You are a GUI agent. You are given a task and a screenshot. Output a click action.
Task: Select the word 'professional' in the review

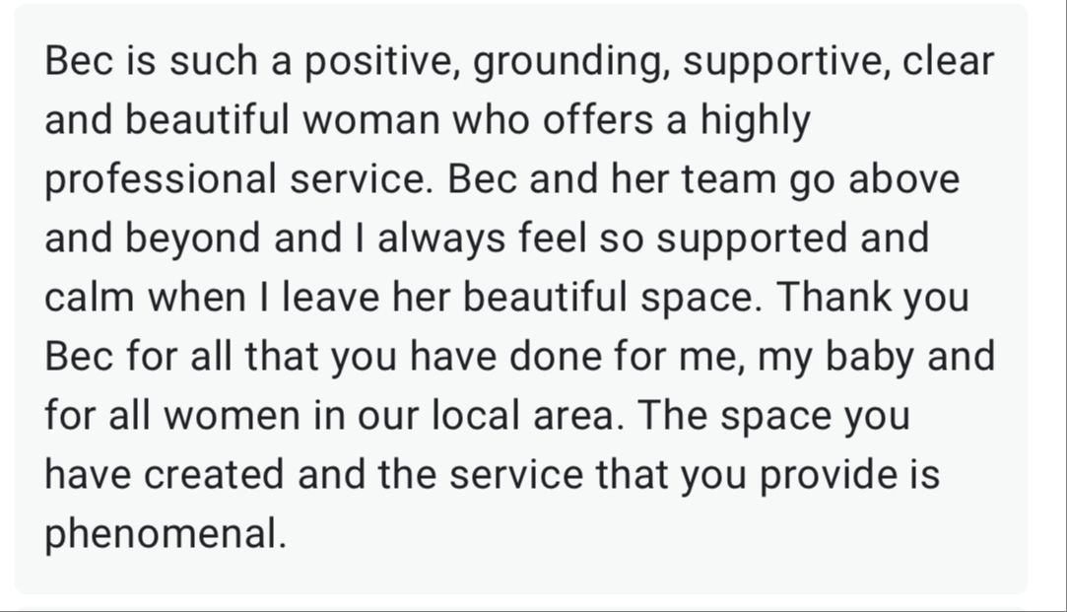click(x=161, y=179)
